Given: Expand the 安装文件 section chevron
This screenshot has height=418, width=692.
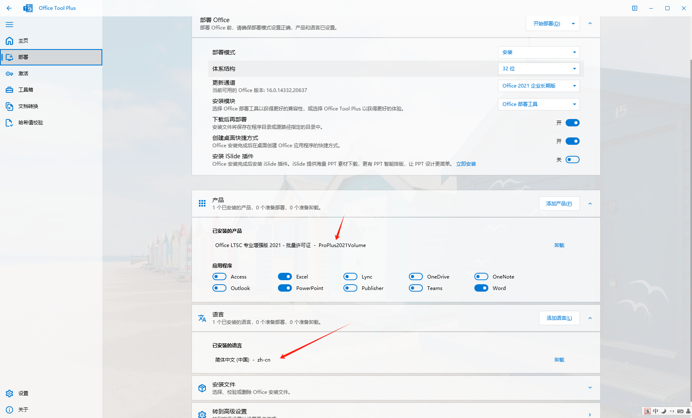Looking at the screenshot, I should pos(590,388).
